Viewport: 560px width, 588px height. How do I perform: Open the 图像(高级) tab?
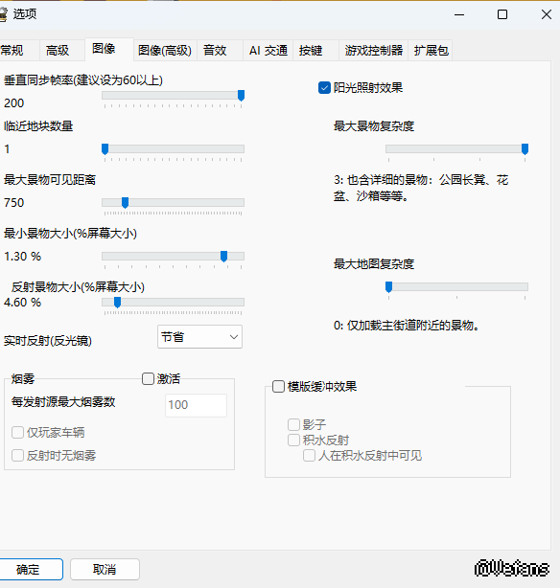pyautogui.click(x=165, y=50)
